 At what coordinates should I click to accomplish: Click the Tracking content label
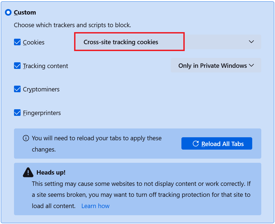(x=46, y=66)
